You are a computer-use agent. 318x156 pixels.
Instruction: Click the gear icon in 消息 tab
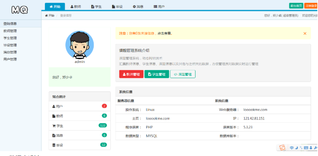[x=134, y=6]
